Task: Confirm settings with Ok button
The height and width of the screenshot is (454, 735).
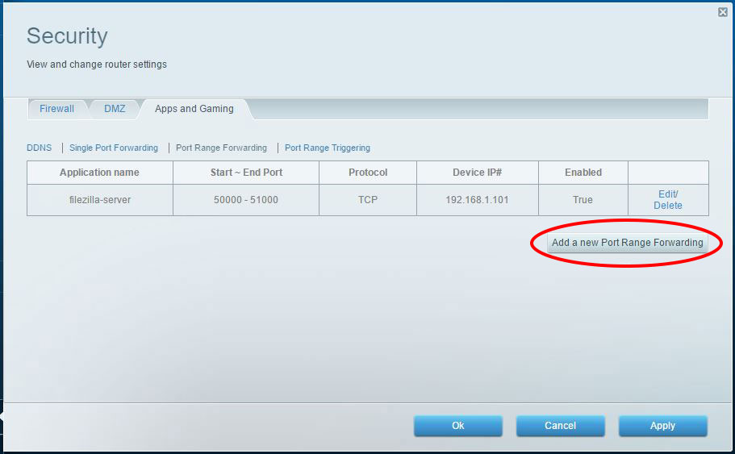Action: (458, 426)
